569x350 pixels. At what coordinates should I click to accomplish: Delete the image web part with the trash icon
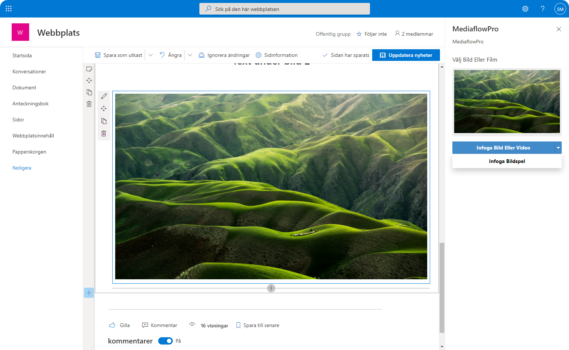coord(104,133)
